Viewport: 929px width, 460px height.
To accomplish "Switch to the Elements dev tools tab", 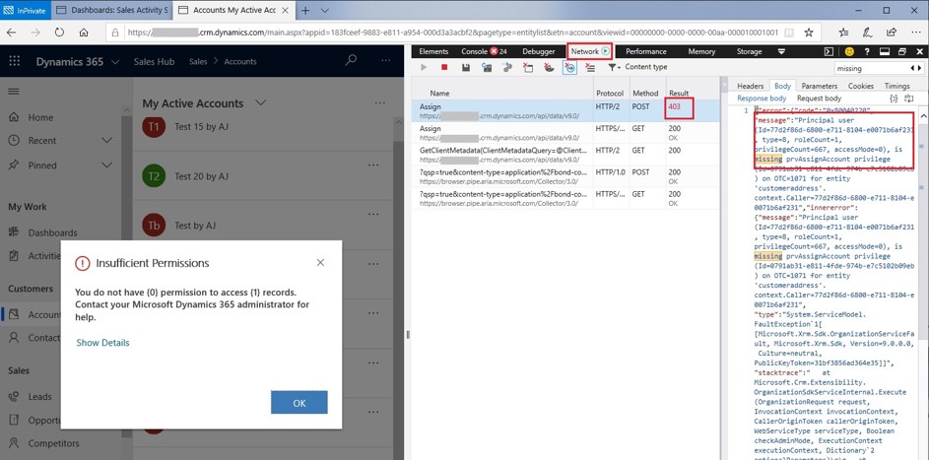I will [433, 51].
